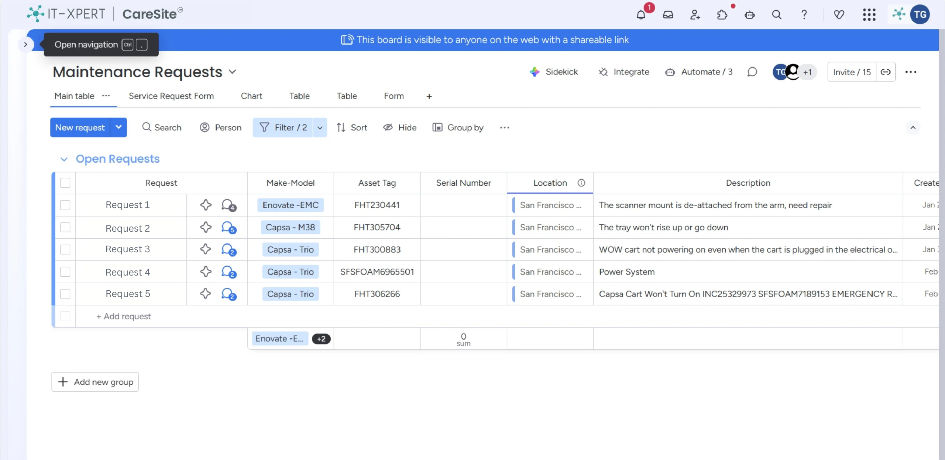Check the Request 1 row checkbox
Image resolution: width=945 pixels, height=460 pixels.
coord(65,205)
